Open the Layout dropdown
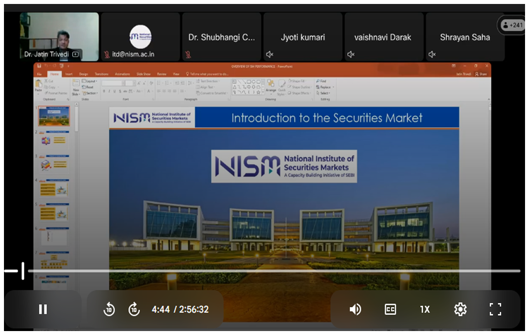The width and height of the screenshot is (528, 336). [90, 81]
